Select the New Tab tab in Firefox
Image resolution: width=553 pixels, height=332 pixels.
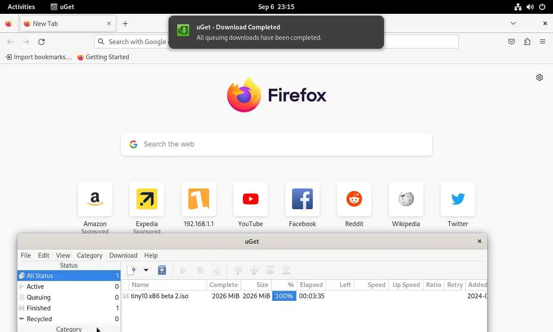coord(68,24)
